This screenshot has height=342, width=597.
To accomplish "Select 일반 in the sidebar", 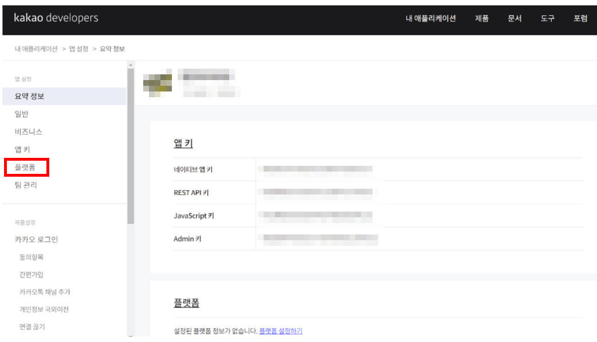I will (21, 114).
